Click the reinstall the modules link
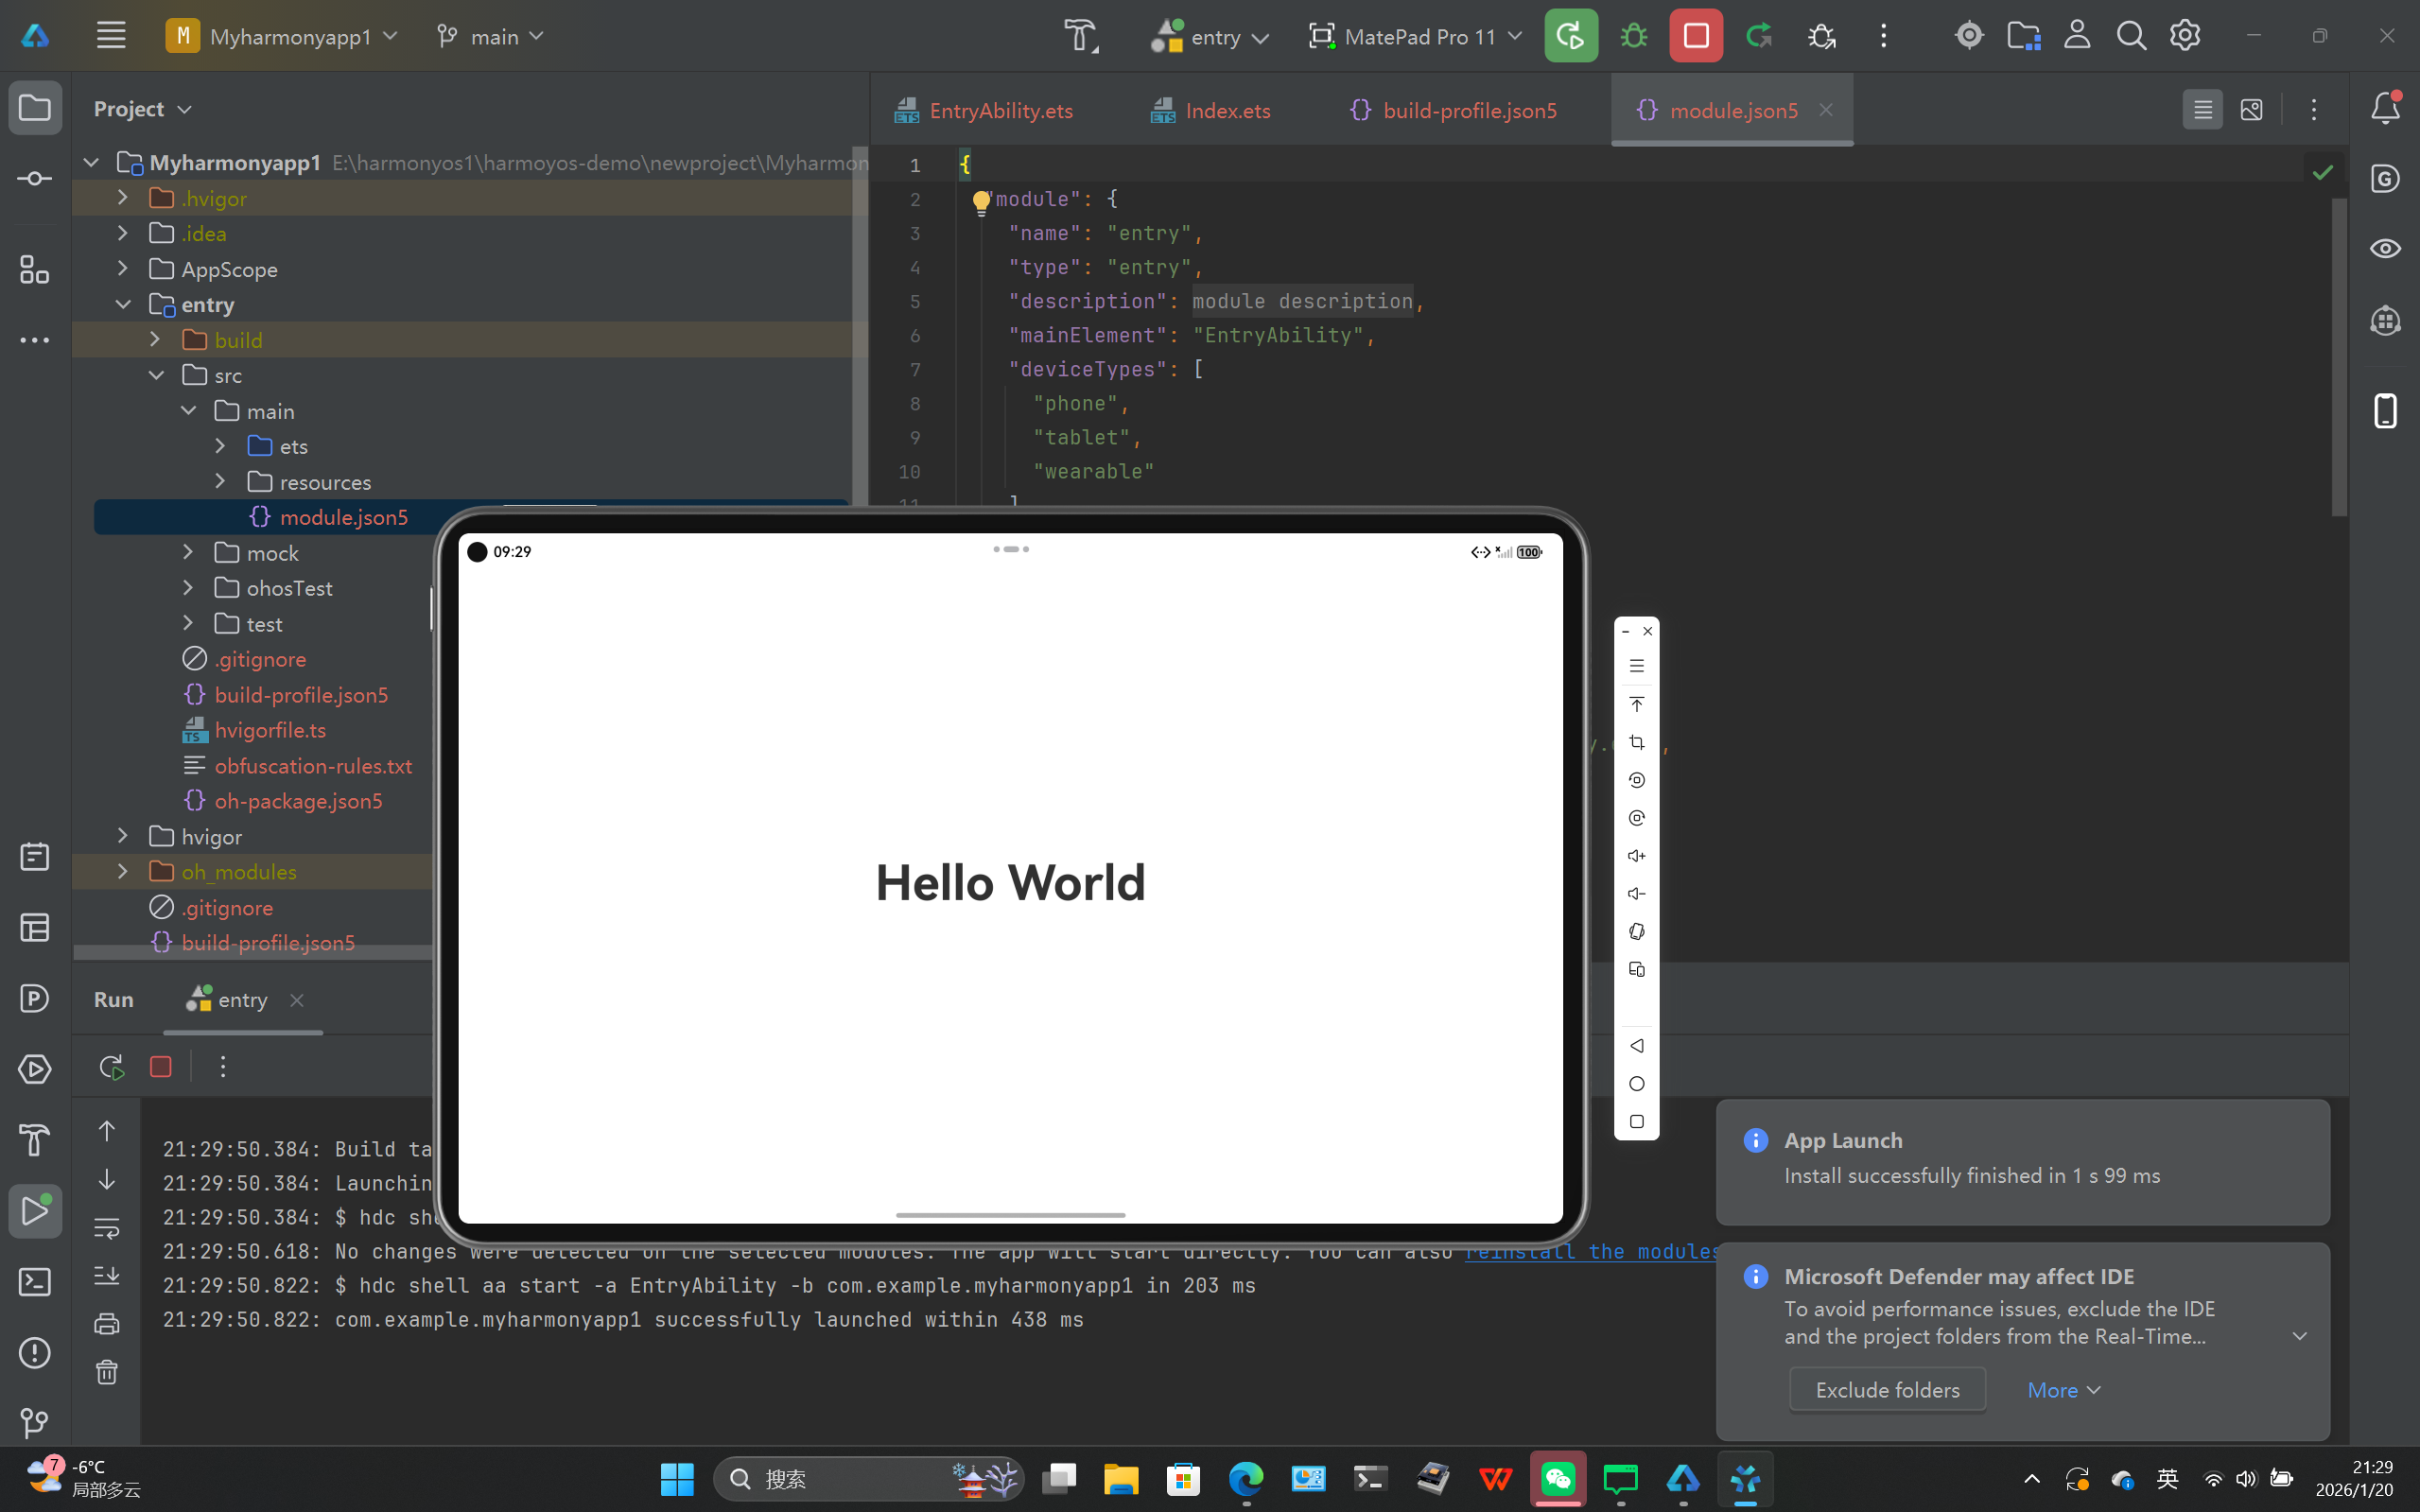The image size is (2420, 1512). coord(1592,1251)
